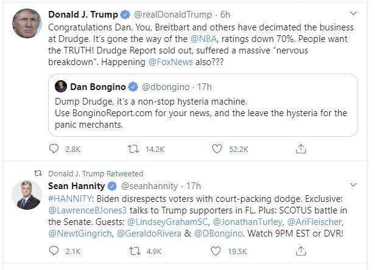Screen dimensions: 375x270
Task: Expand the options chevron on Hannity's tweet
Action: [353, 185]
